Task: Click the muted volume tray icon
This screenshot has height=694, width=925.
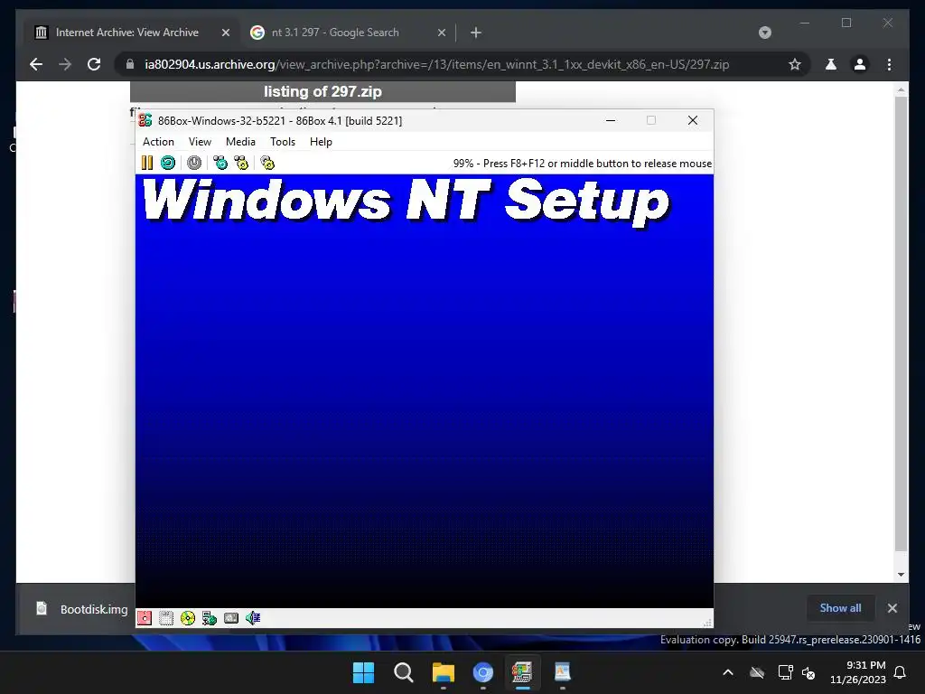Action: click(808, 672)
